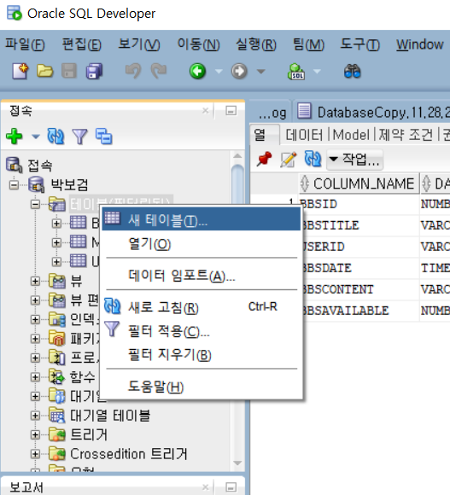Click the COLUMN_NAME column header
450x495 pixels.
pos(359,183)
